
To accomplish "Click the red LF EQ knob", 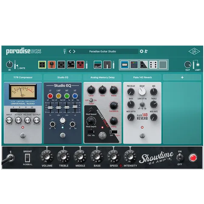I will 50,96.
